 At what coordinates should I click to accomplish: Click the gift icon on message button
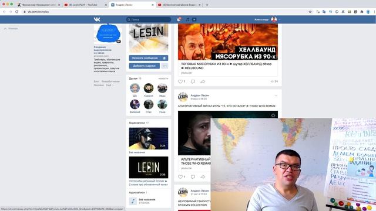click(164, 58)
